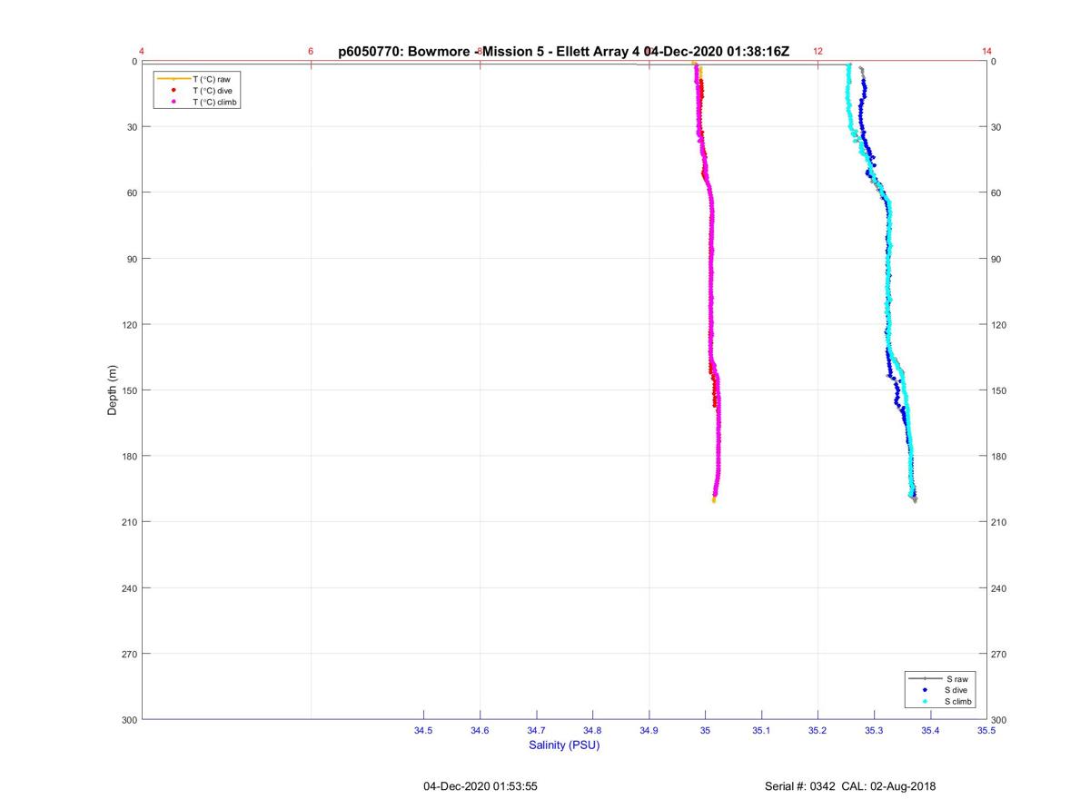The width and height of the screenshot is (1090, 809).
Task: Click right depth axis tick 90
Action: (997, 259)
